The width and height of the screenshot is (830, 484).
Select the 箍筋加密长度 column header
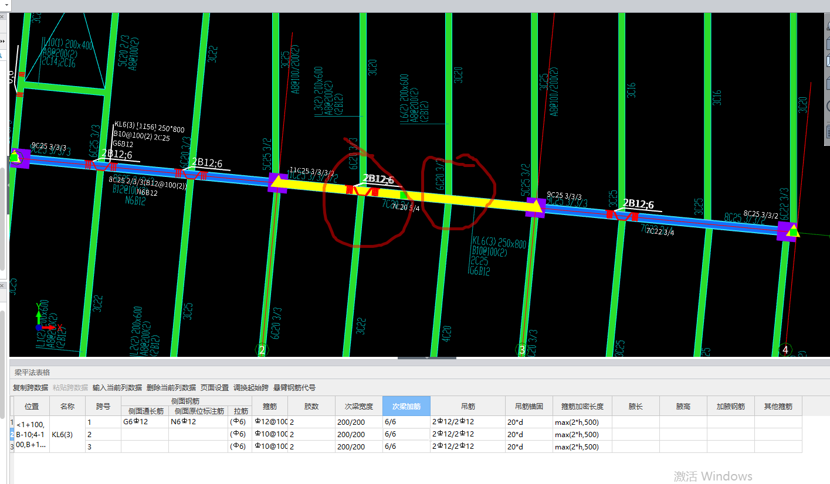pyautogui.click(x=582, y=406)
